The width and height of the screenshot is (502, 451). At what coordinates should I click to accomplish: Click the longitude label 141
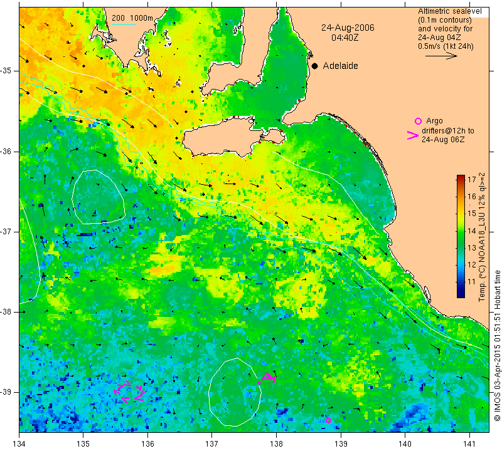pyautogui.click(x=469, y=444)
